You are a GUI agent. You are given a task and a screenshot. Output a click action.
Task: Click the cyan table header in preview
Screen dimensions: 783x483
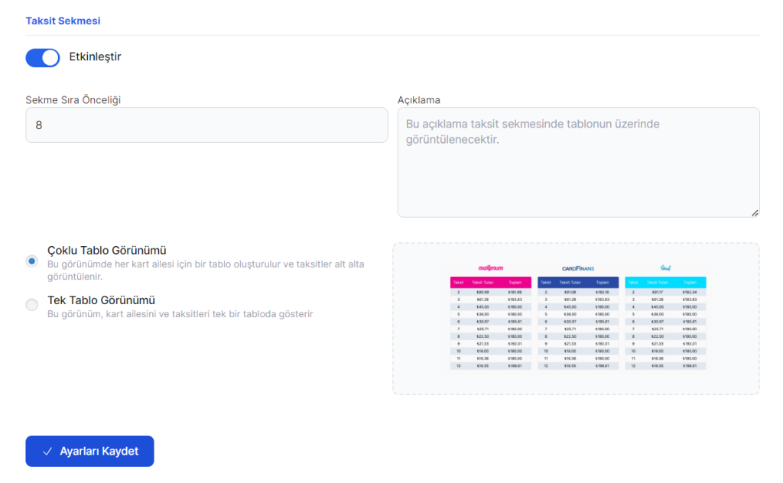tap(665, 282)
